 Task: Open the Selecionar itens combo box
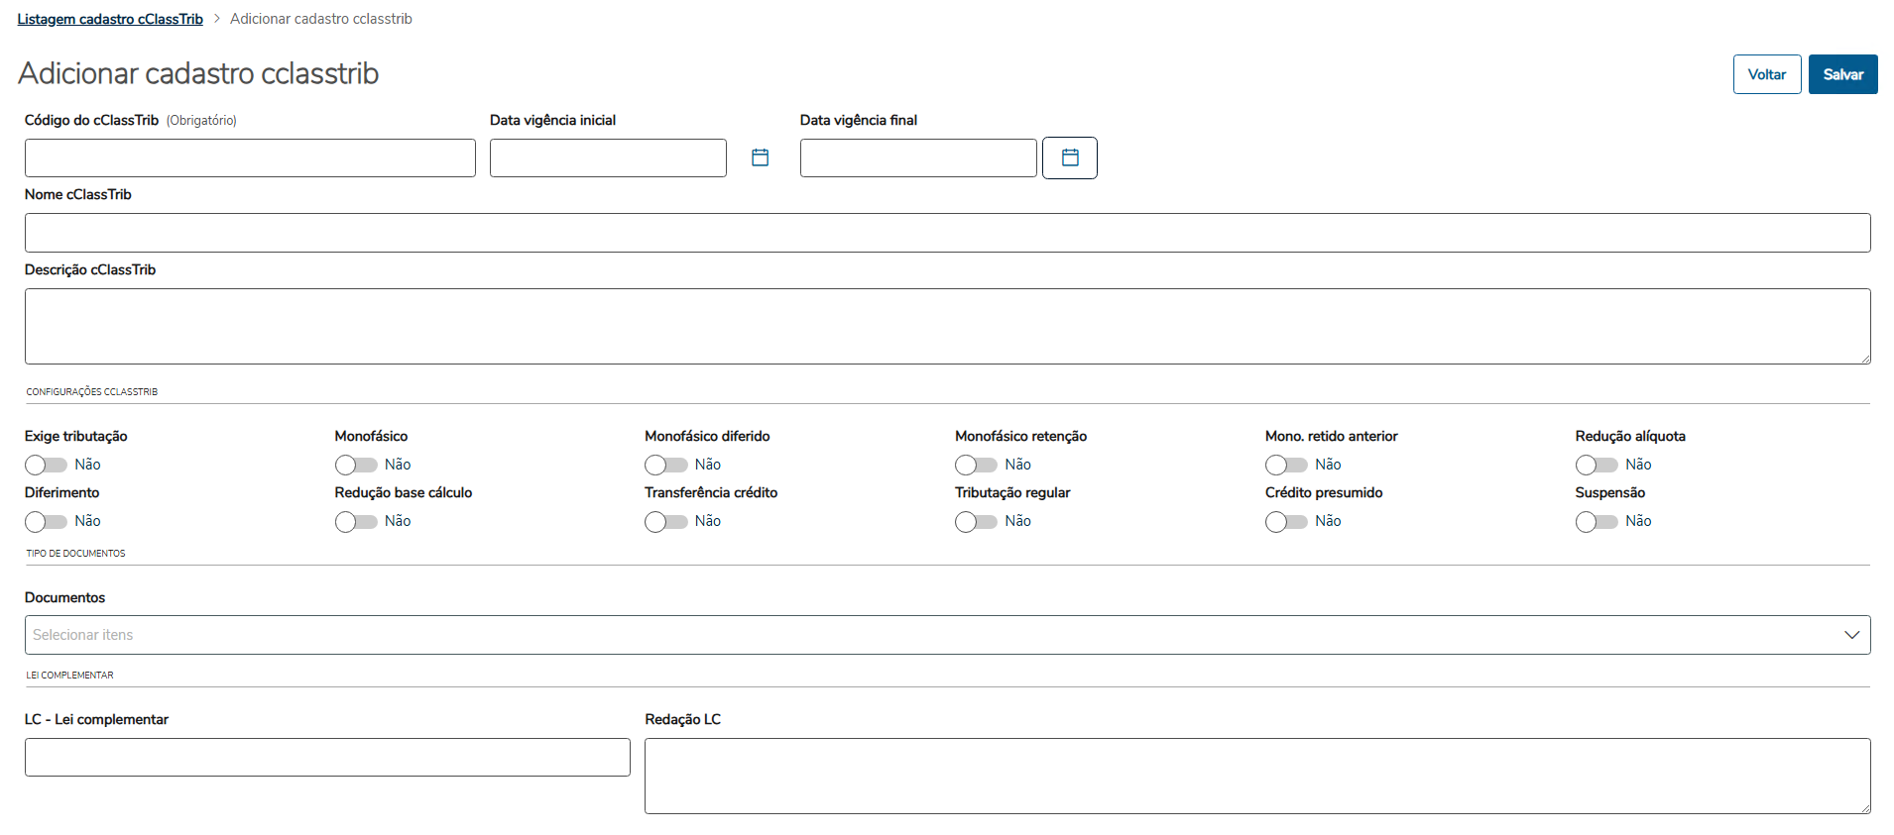pos(932,635)
